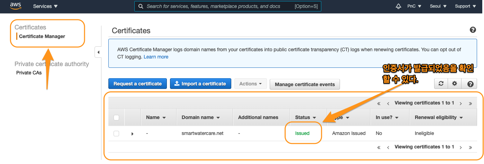Open the notifications bell
Image resolution: width=484 pixels, height=164 pixels.
[x=398, y=6]
